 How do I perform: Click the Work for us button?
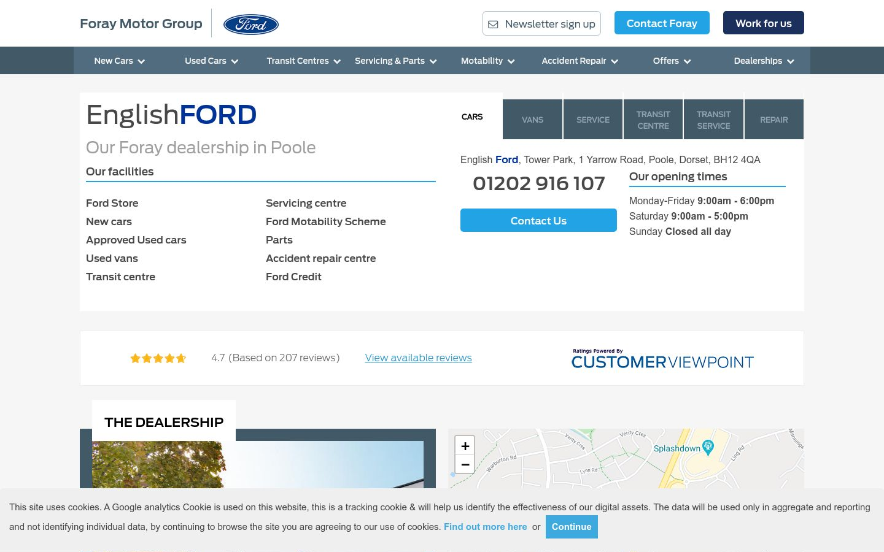[764, 23]
